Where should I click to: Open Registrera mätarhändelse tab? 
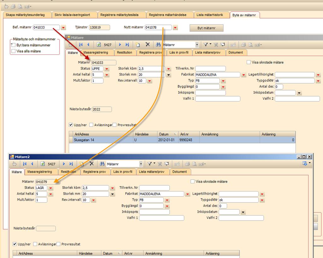pyautogui.click(x=170, y=15)
